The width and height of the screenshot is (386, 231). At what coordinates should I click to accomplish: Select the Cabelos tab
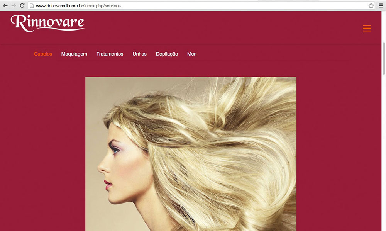tap(43, 54)
